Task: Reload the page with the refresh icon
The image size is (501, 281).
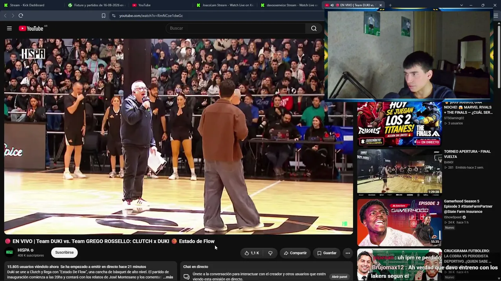Action: click(x=21, y=16)
